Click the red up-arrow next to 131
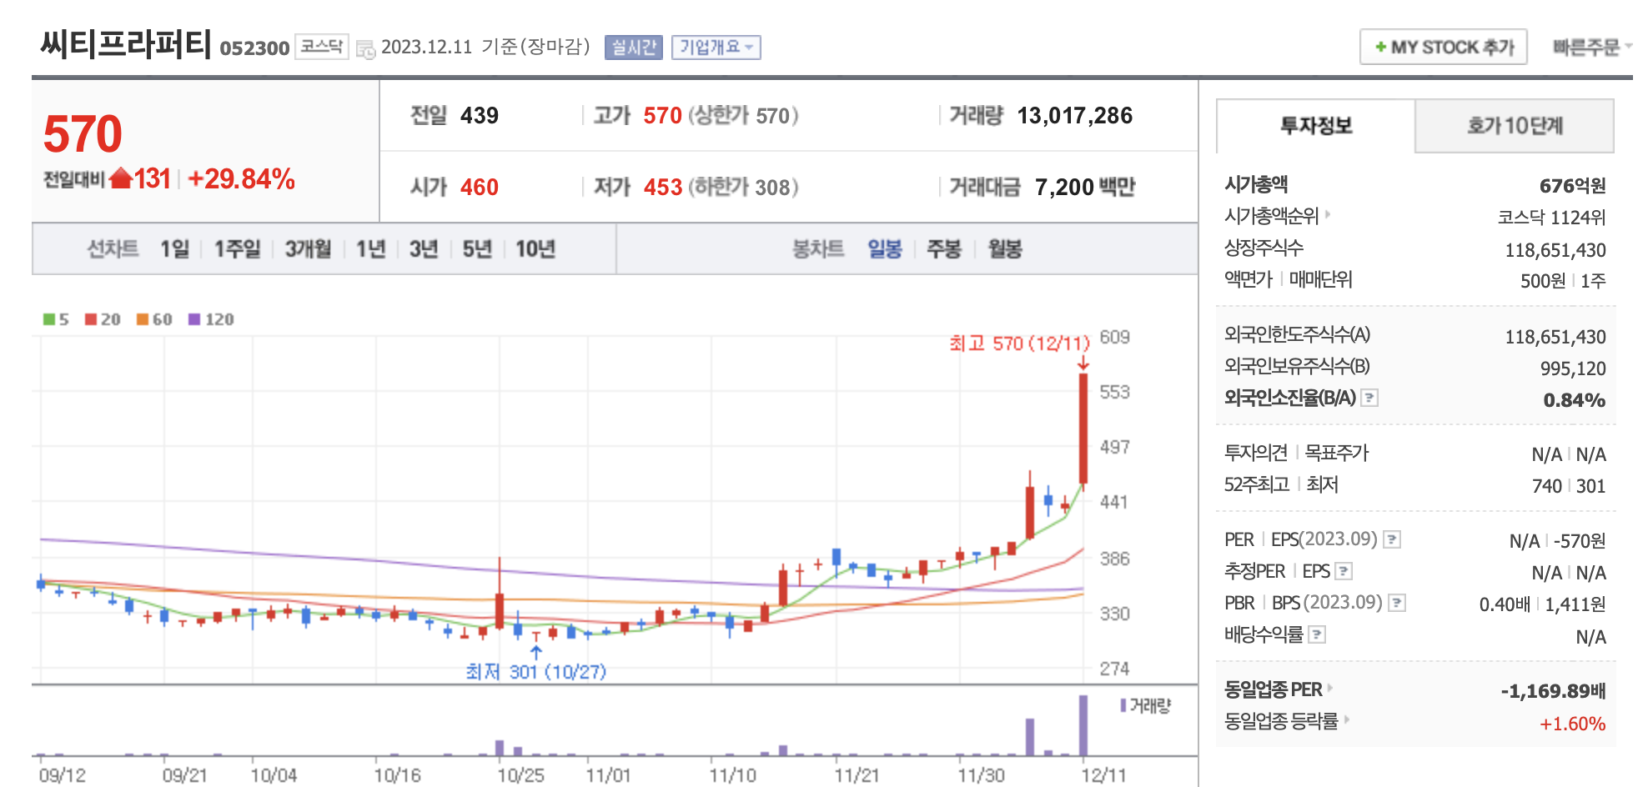This screenshot has width=1648, height=787. click(121, 178)
